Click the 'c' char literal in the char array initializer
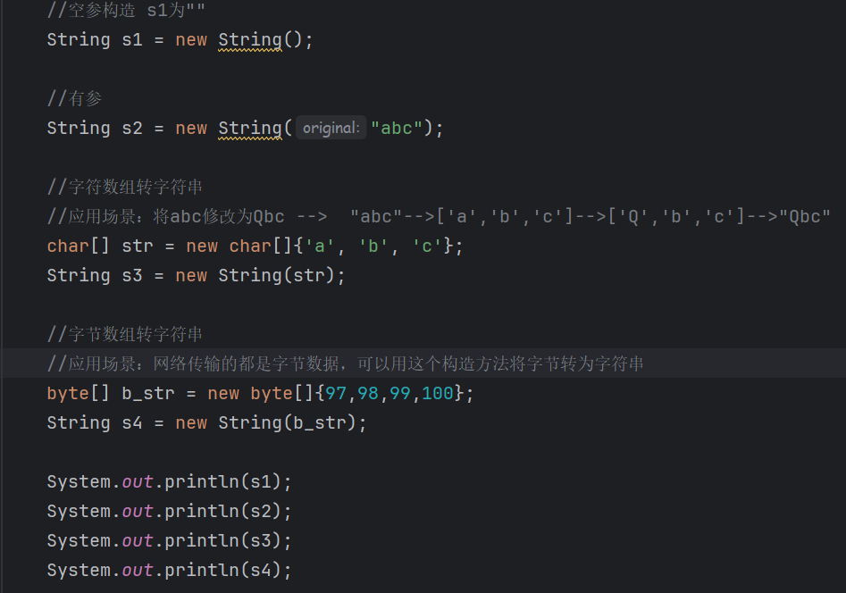 click(x=427, y=246)
